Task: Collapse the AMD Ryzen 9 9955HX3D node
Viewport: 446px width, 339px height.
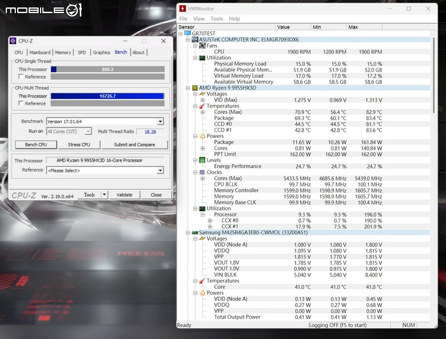Action: pos(188,88)
